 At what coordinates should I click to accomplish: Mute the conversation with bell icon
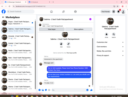[106, 34]
